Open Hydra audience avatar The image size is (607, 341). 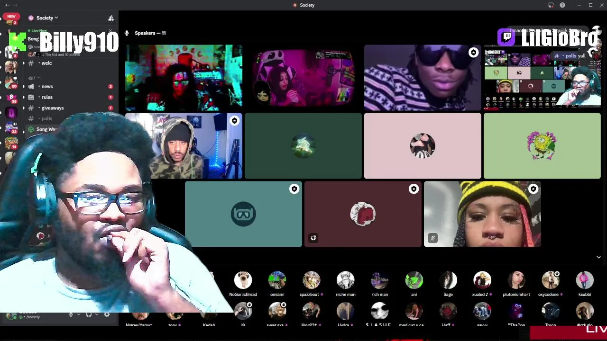click(x=346, y=311)
